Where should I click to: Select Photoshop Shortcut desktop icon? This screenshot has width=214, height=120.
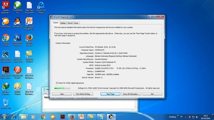pos(17,40)
